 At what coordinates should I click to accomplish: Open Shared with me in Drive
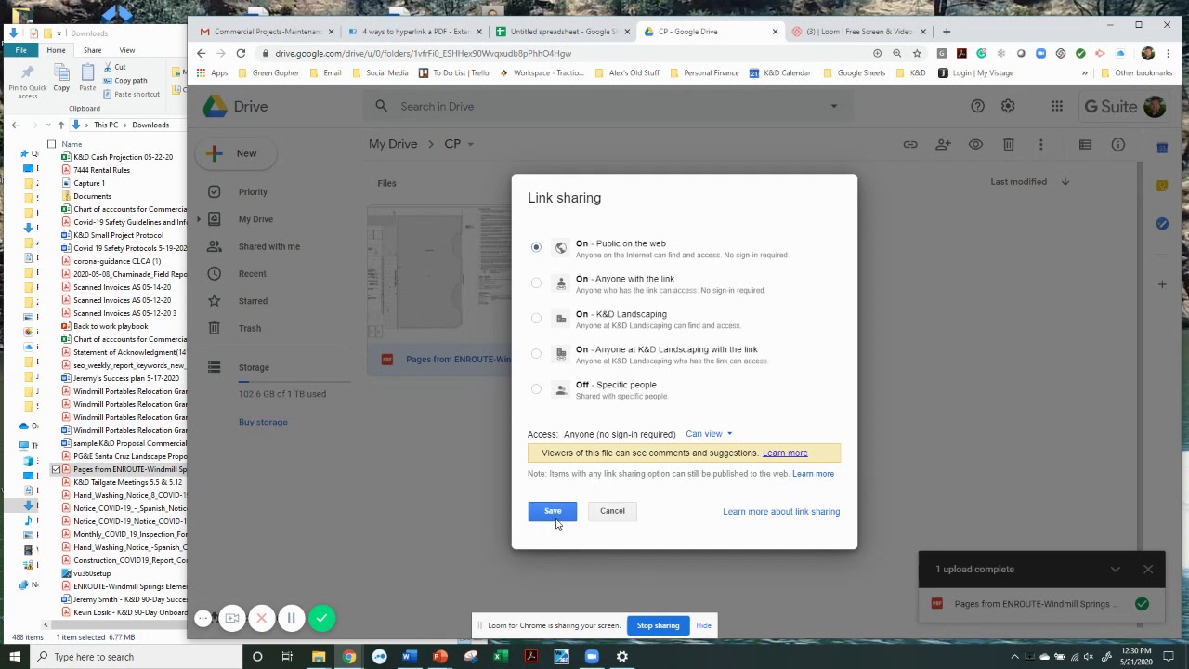coord(268,246)
